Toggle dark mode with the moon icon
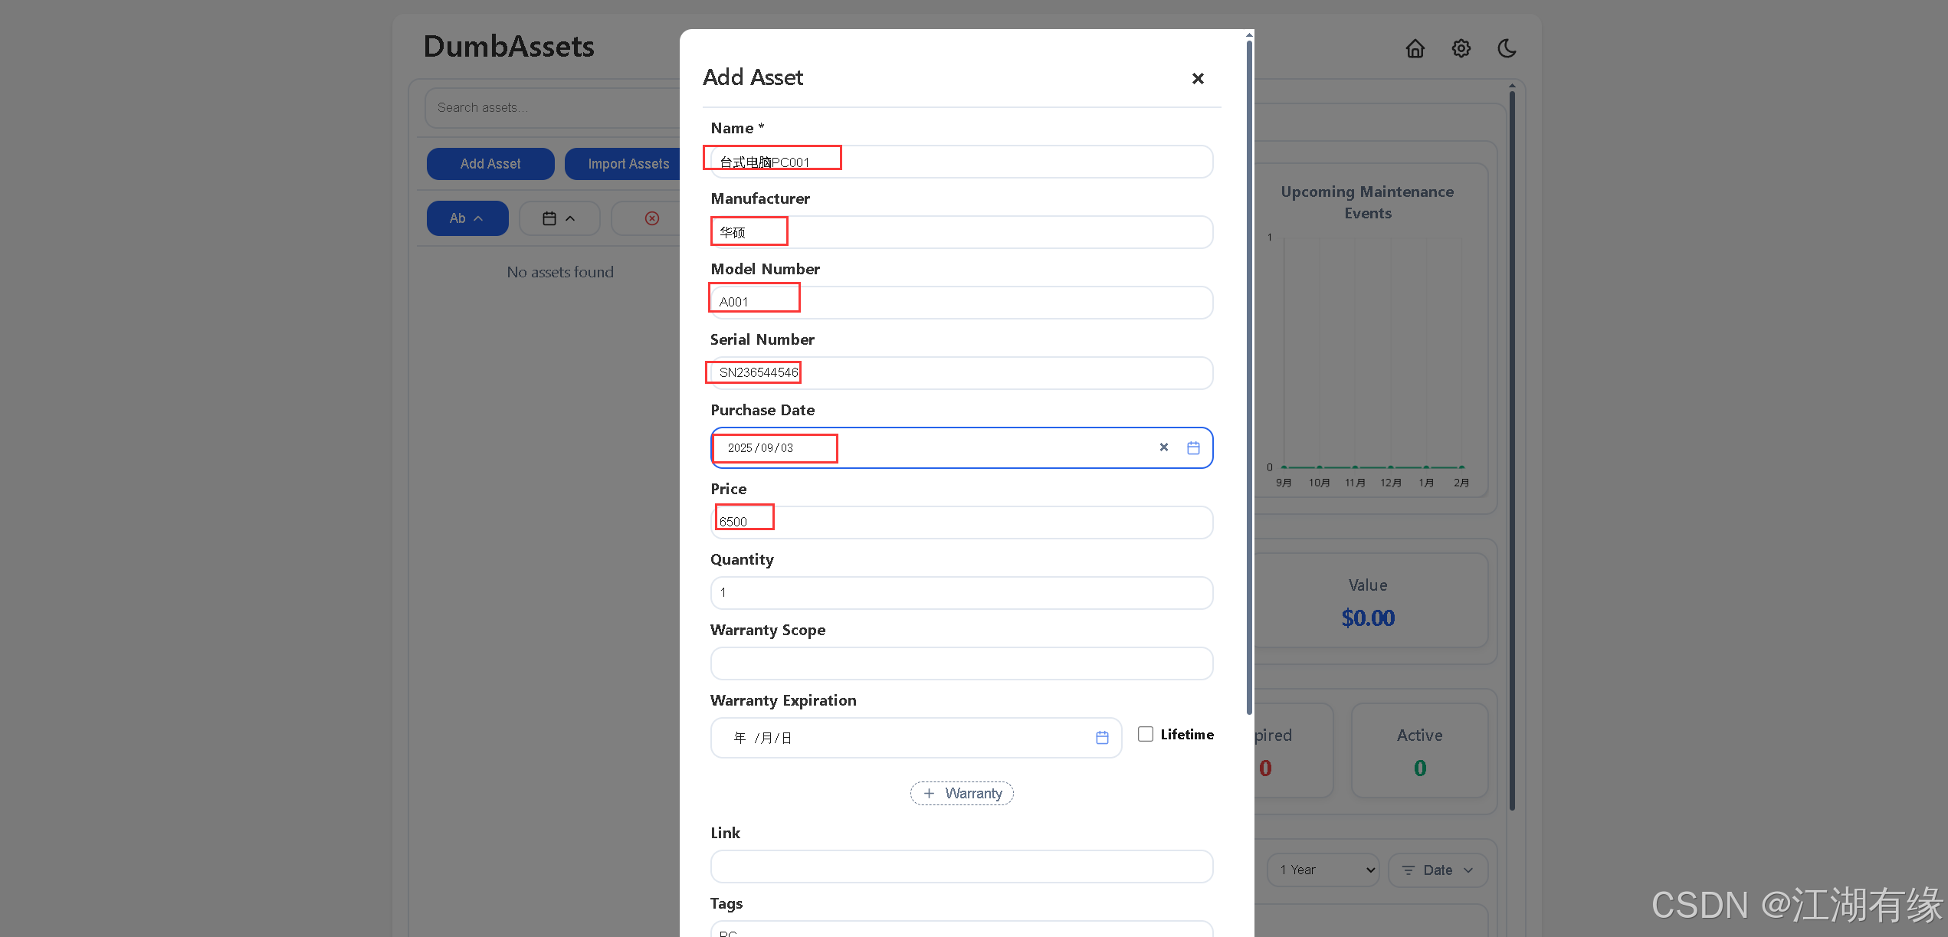This screenshot has height=937, width=1948. point(1507,49)
